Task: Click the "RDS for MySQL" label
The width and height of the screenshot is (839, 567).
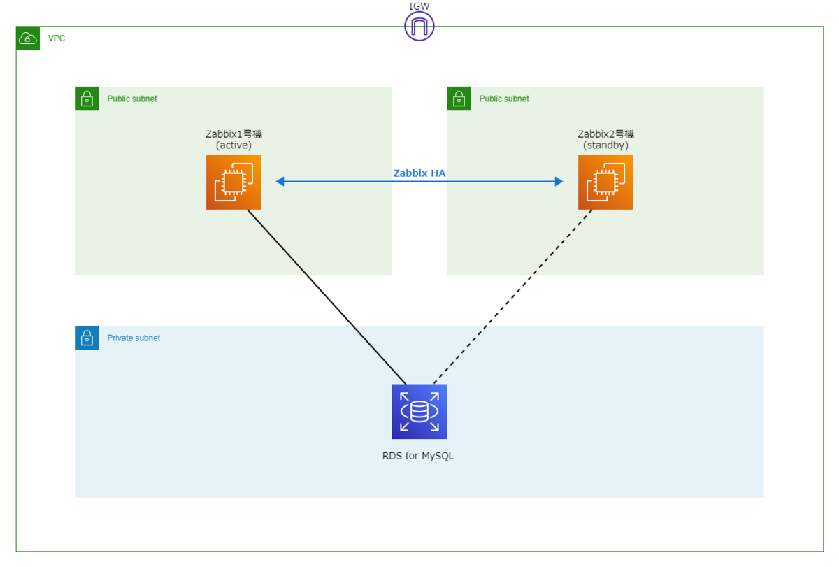Action: coord(418,456)
